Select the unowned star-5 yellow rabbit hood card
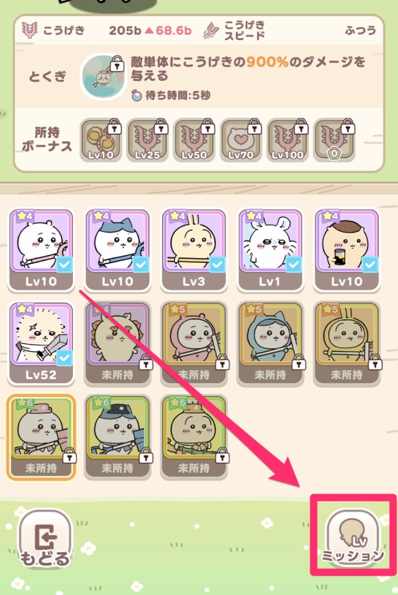The image size is (398, 595). 347,344
